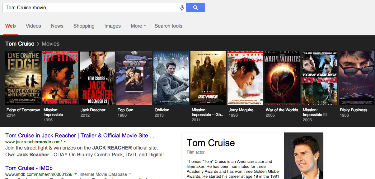Click the 'Jerry Maguire' title caption
Viewport: 375px width, 179px height.
[241, 110]
